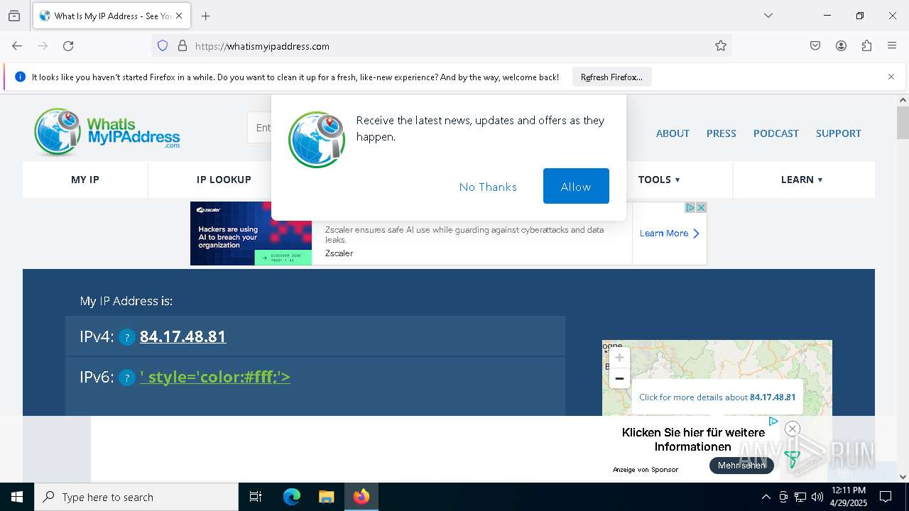Click the whatismyipaddress.com URL bar
909x511 pixels.
(x=440, y=46)
